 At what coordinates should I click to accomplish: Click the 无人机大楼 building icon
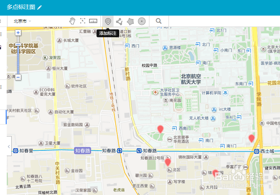point(213,118)
